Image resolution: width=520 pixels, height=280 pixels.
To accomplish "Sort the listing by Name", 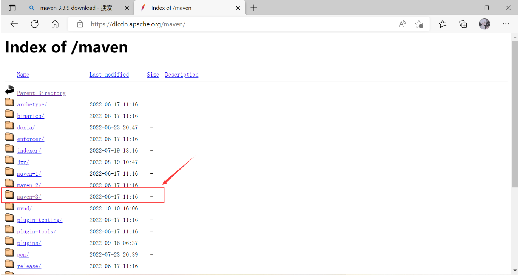I will click(23, 75).
